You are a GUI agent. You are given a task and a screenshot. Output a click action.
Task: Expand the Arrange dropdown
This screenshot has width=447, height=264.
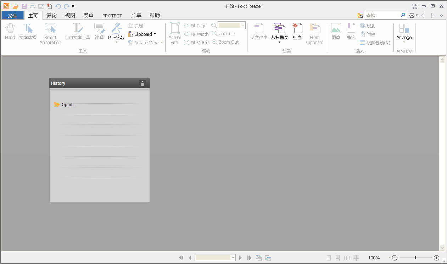404,42
